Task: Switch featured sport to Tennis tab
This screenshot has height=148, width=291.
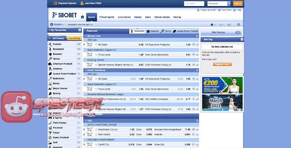Action: (166, 31)
